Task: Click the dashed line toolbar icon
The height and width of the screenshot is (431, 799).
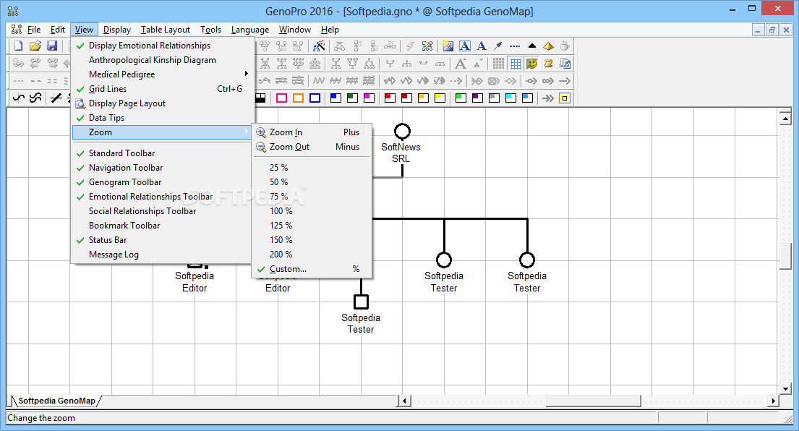Action: click(515, 46)
